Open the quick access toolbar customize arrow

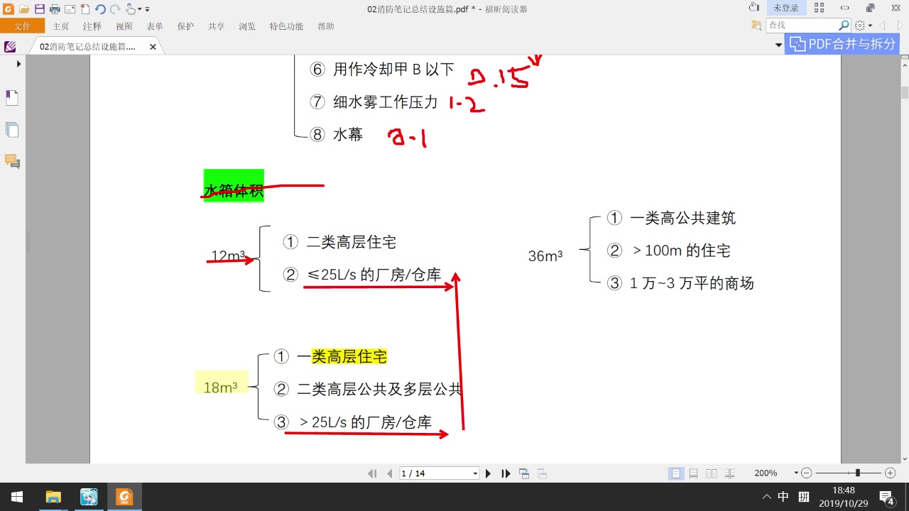click(x=147, y=10)
